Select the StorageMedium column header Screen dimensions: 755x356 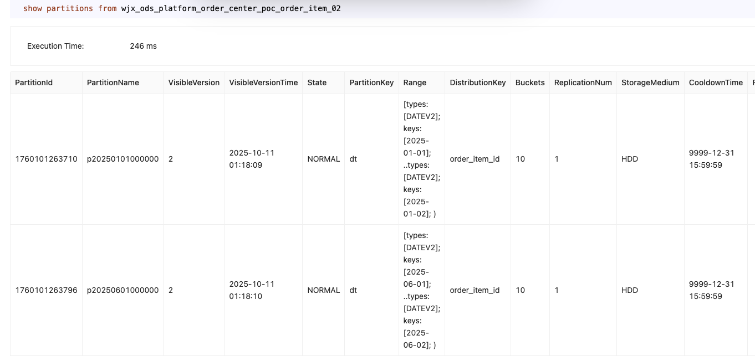650,82
